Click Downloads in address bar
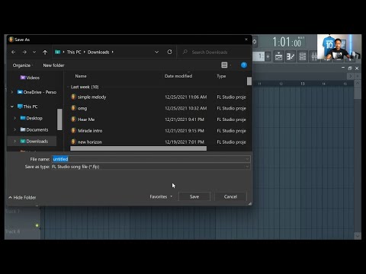 tap(98, 52)
